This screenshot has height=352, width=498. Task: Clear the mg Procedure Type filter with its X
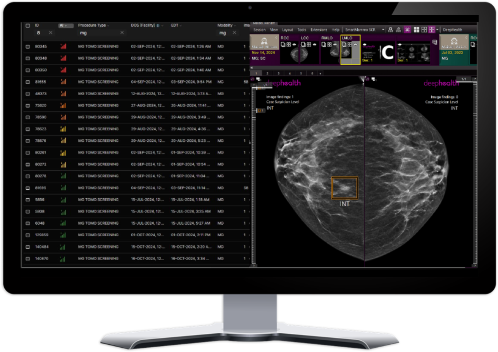[x=122, y=33]
